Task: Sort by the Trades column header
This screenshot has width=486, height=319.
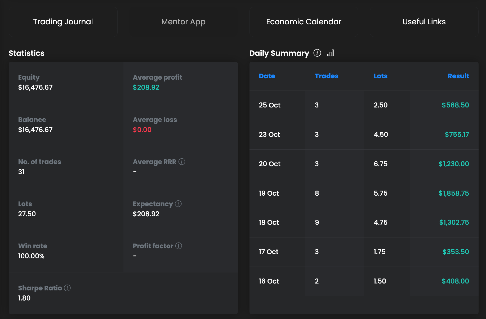Action: pyautogui.click(x=326, y=76)
